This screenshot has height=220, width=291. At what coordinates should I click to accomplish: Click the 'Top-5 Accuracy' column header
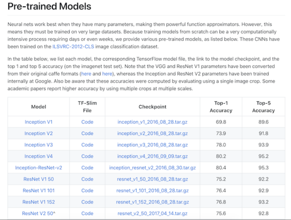[263, 107]
